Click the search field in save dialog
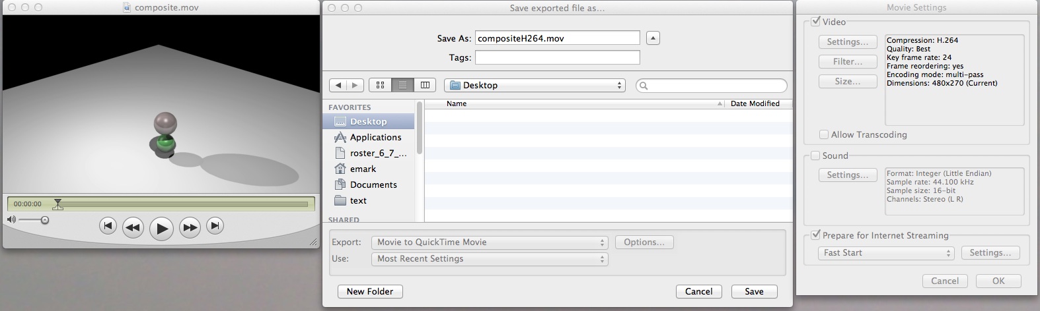The height and width of the screenshot is (311, 1040). click(x=712, y=86)
